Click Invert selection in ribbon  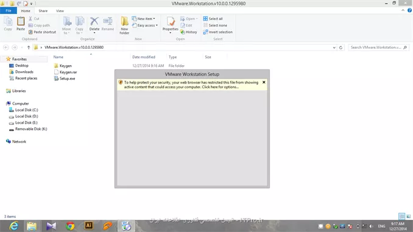218,32
